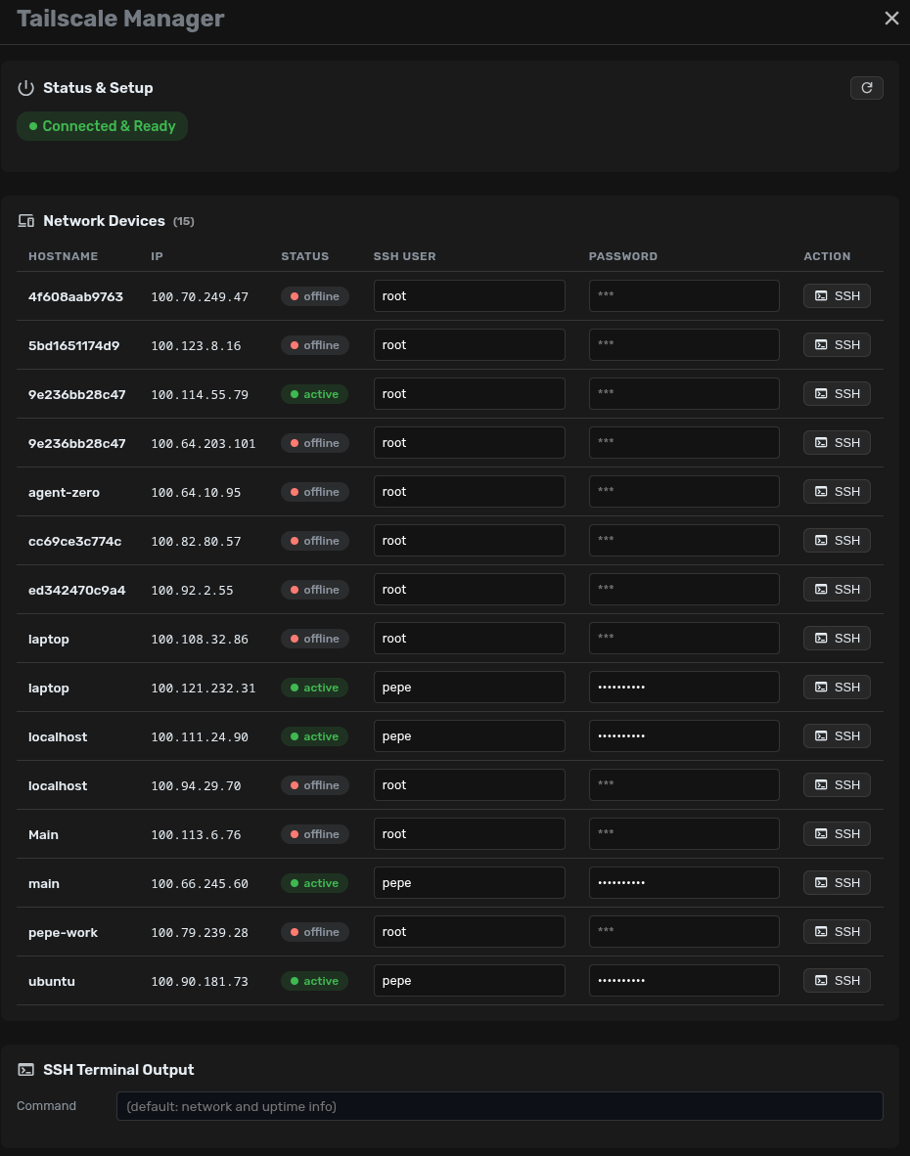Start SSH to localhost at 100.111.24.90

(x=837, y=735)
